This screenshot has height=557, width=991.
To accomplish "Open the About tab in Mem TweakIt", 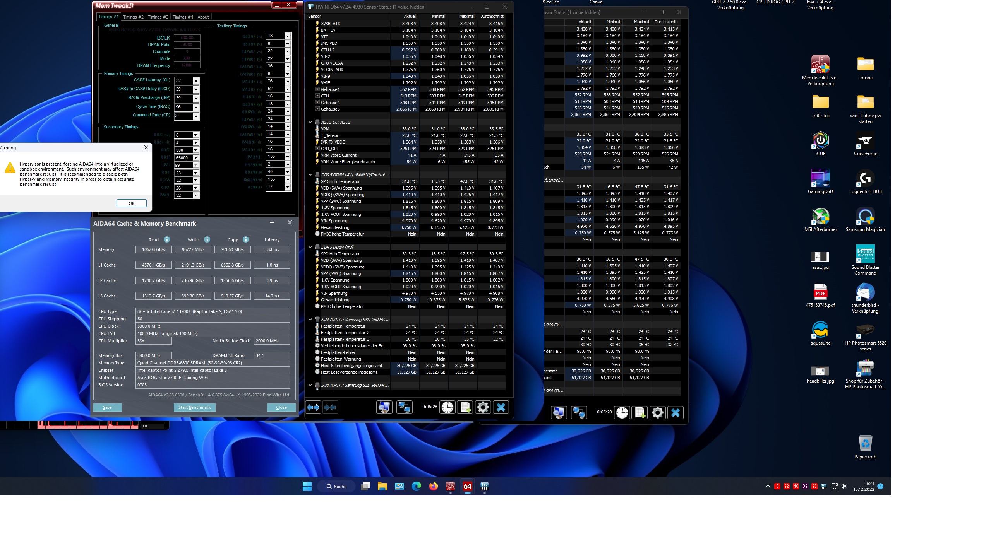I will (x=203, y=17).
